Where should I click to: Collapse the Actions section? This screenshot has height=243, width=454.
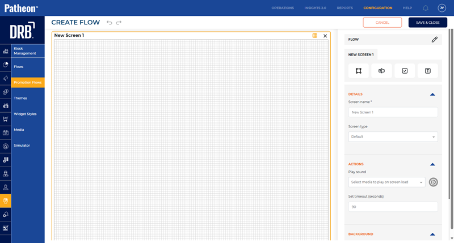(x=432, y=164)
